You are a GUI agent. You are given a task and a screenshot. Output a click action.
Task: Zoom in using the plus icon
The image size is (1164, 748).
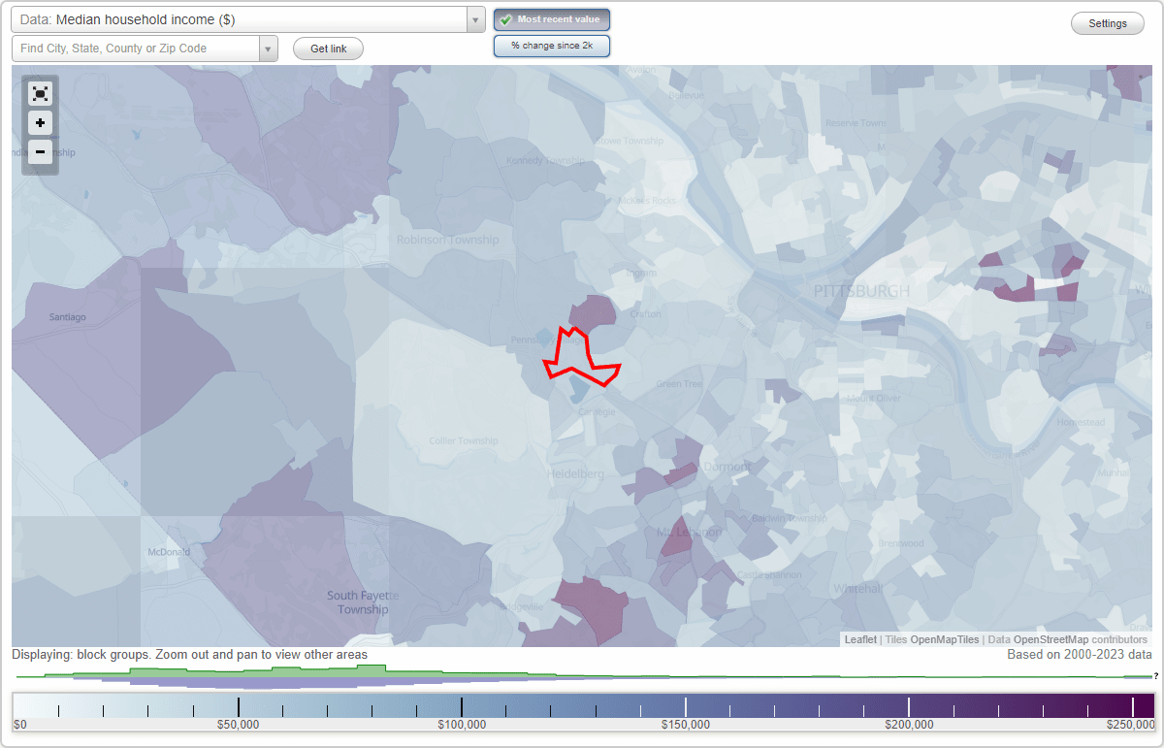[40, 122]
